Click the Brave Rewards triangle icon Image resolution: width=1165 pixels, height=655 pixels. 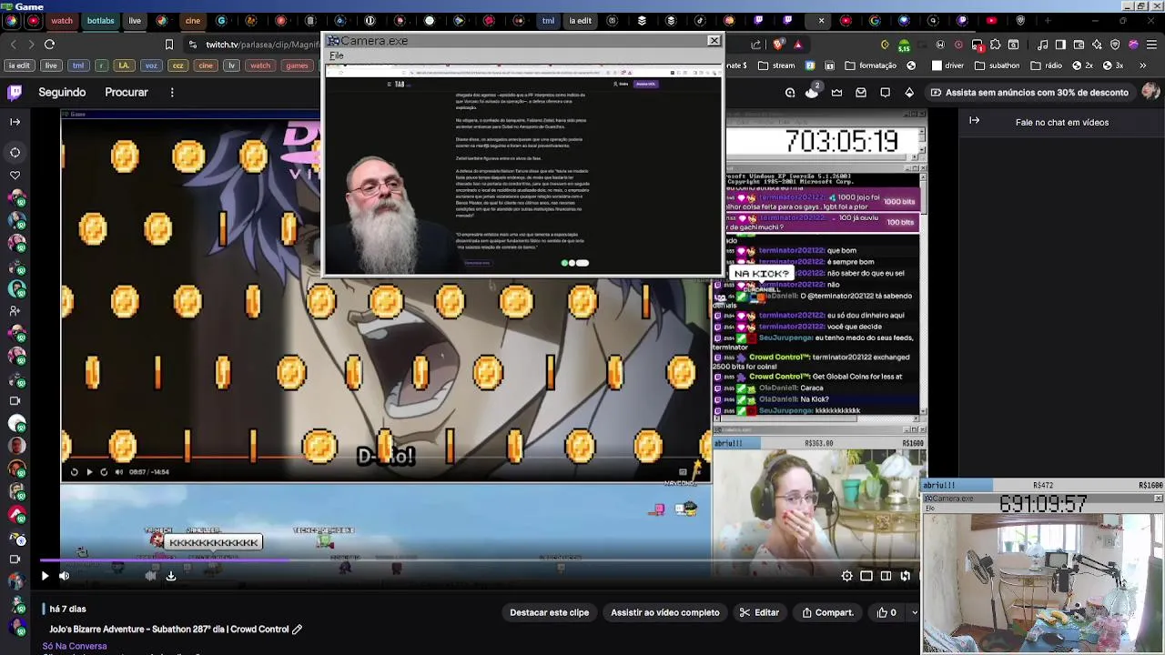click(x=797, y=44)
